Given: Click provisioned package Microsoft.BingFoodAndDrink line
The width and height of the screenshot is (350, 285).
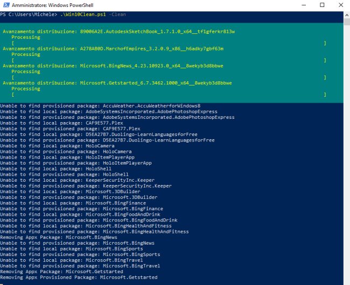Looking at the screenshot, I should click(89, 220).
